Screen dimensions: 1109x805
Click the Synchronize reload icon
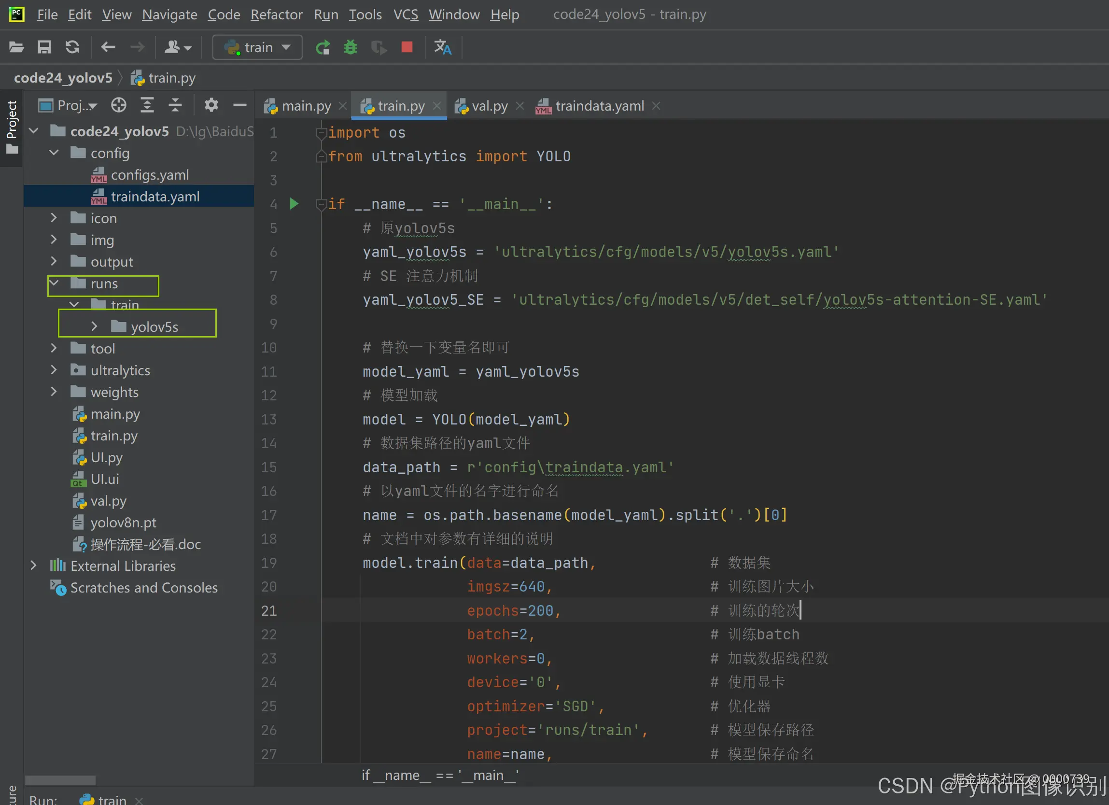click(72, 47)
